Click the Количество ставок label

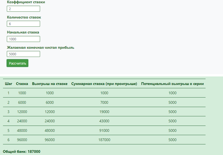(24, 17)
